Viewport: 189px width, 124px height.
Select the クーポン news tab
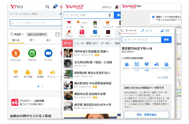tap(106, 43)
